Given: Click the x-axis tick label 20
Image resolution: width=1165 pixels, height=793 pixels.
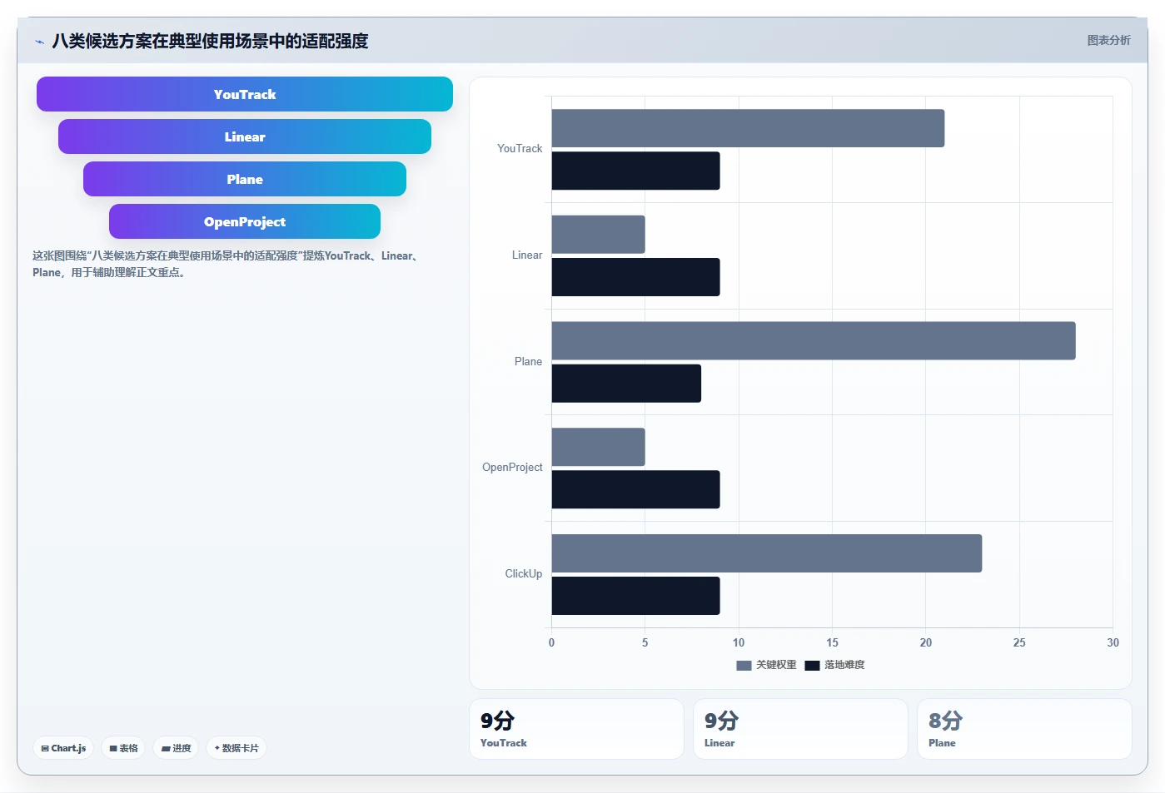Looking at the screenshot, I should [926, 642].
